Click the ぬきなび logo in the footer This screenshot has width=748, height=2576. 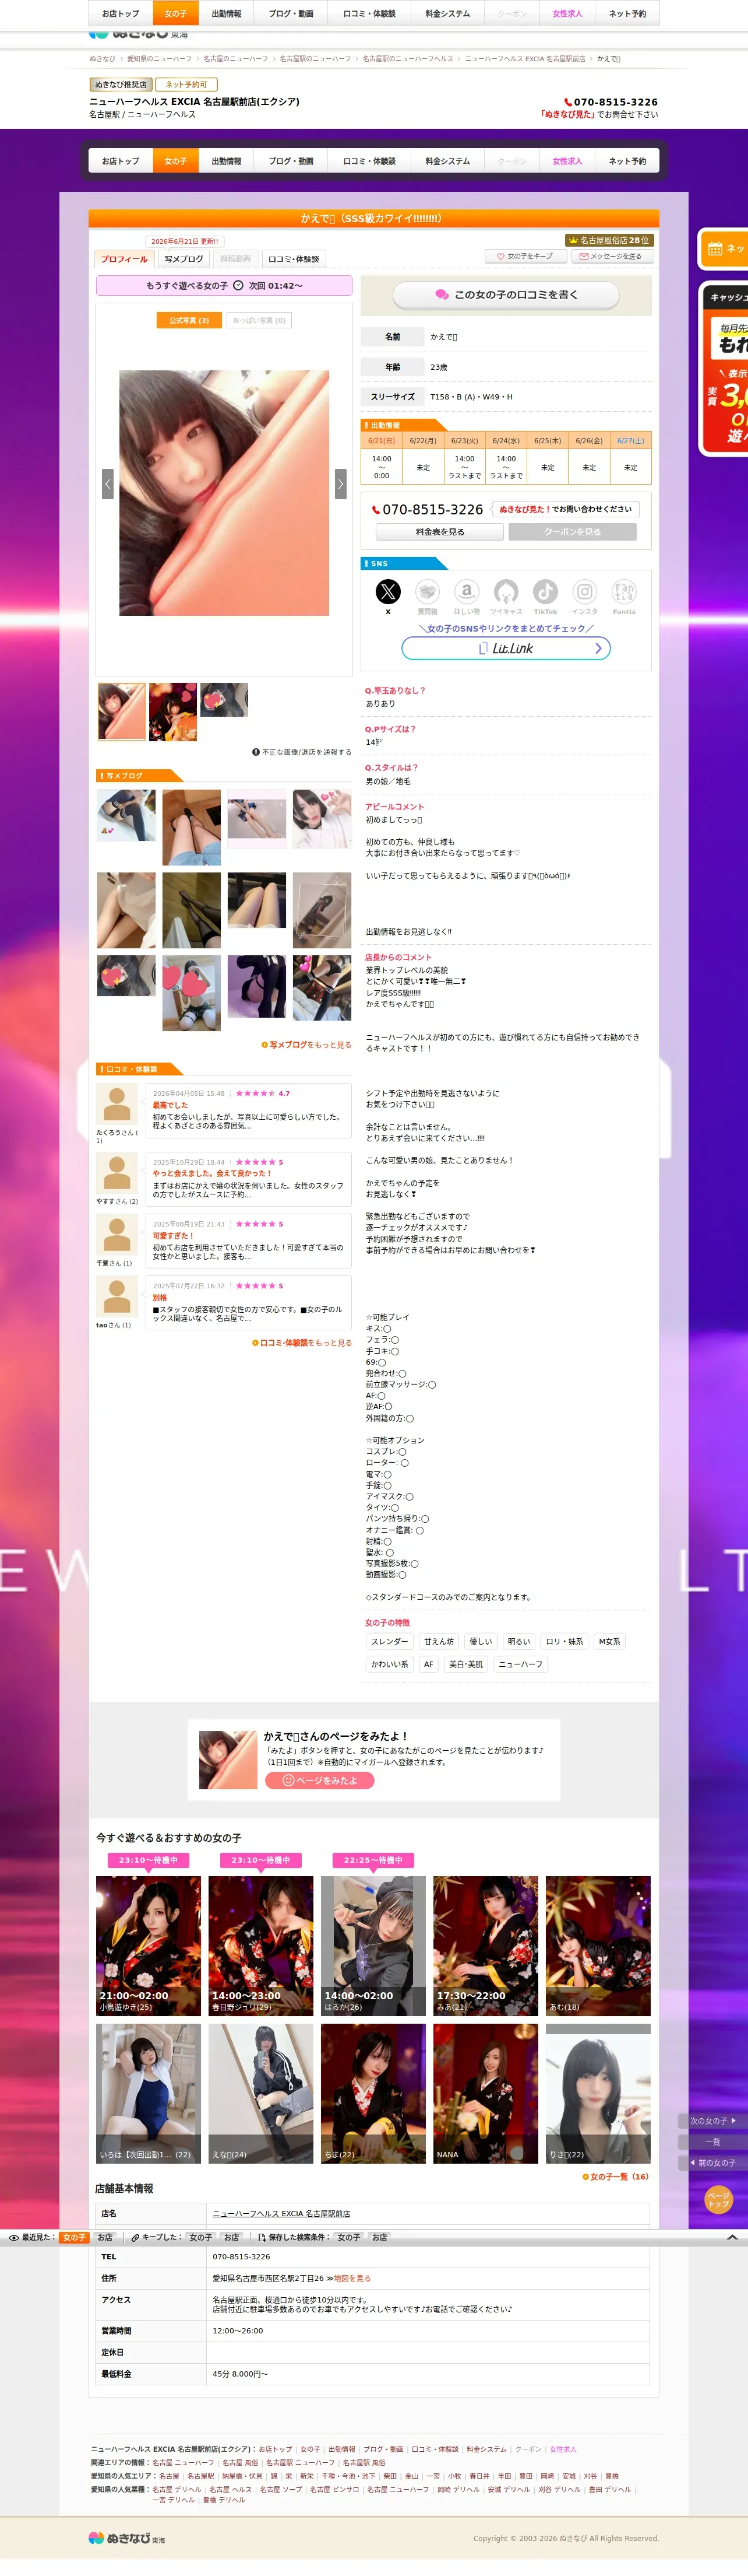tap(127, 2538)
